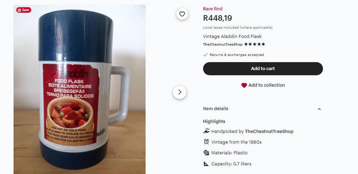This screenshot has width=358, height=174.
Task: Click the red heart collection icon
Action: point(244,85)
